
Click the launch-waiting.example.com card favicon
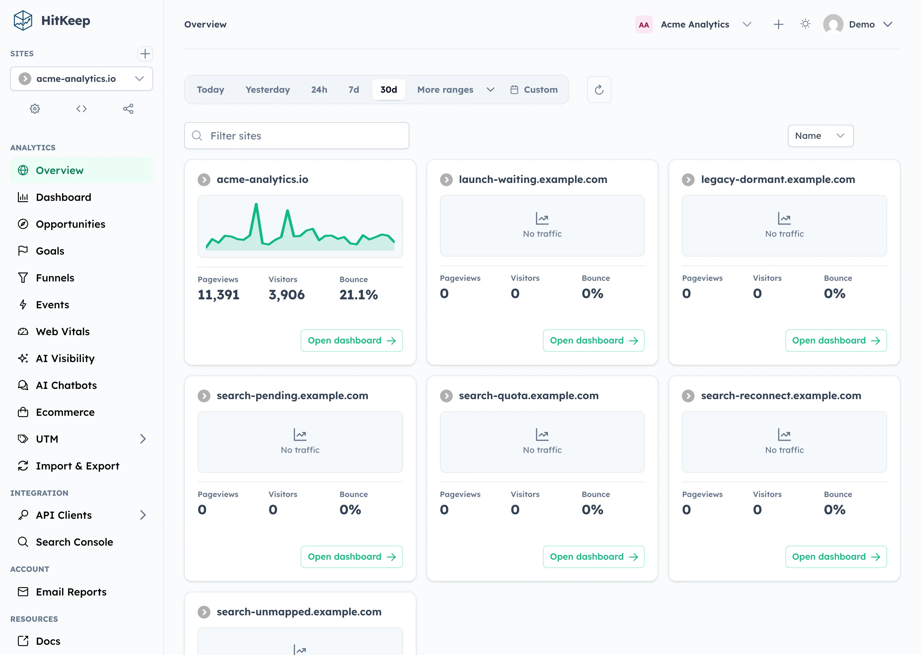click(446, 180)
